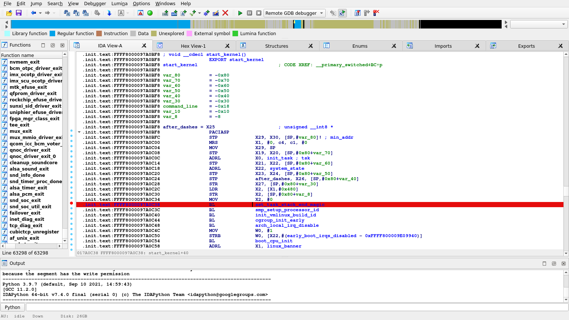569x320 pixels.
Task: Pause the running process
Action: (249, 13)
